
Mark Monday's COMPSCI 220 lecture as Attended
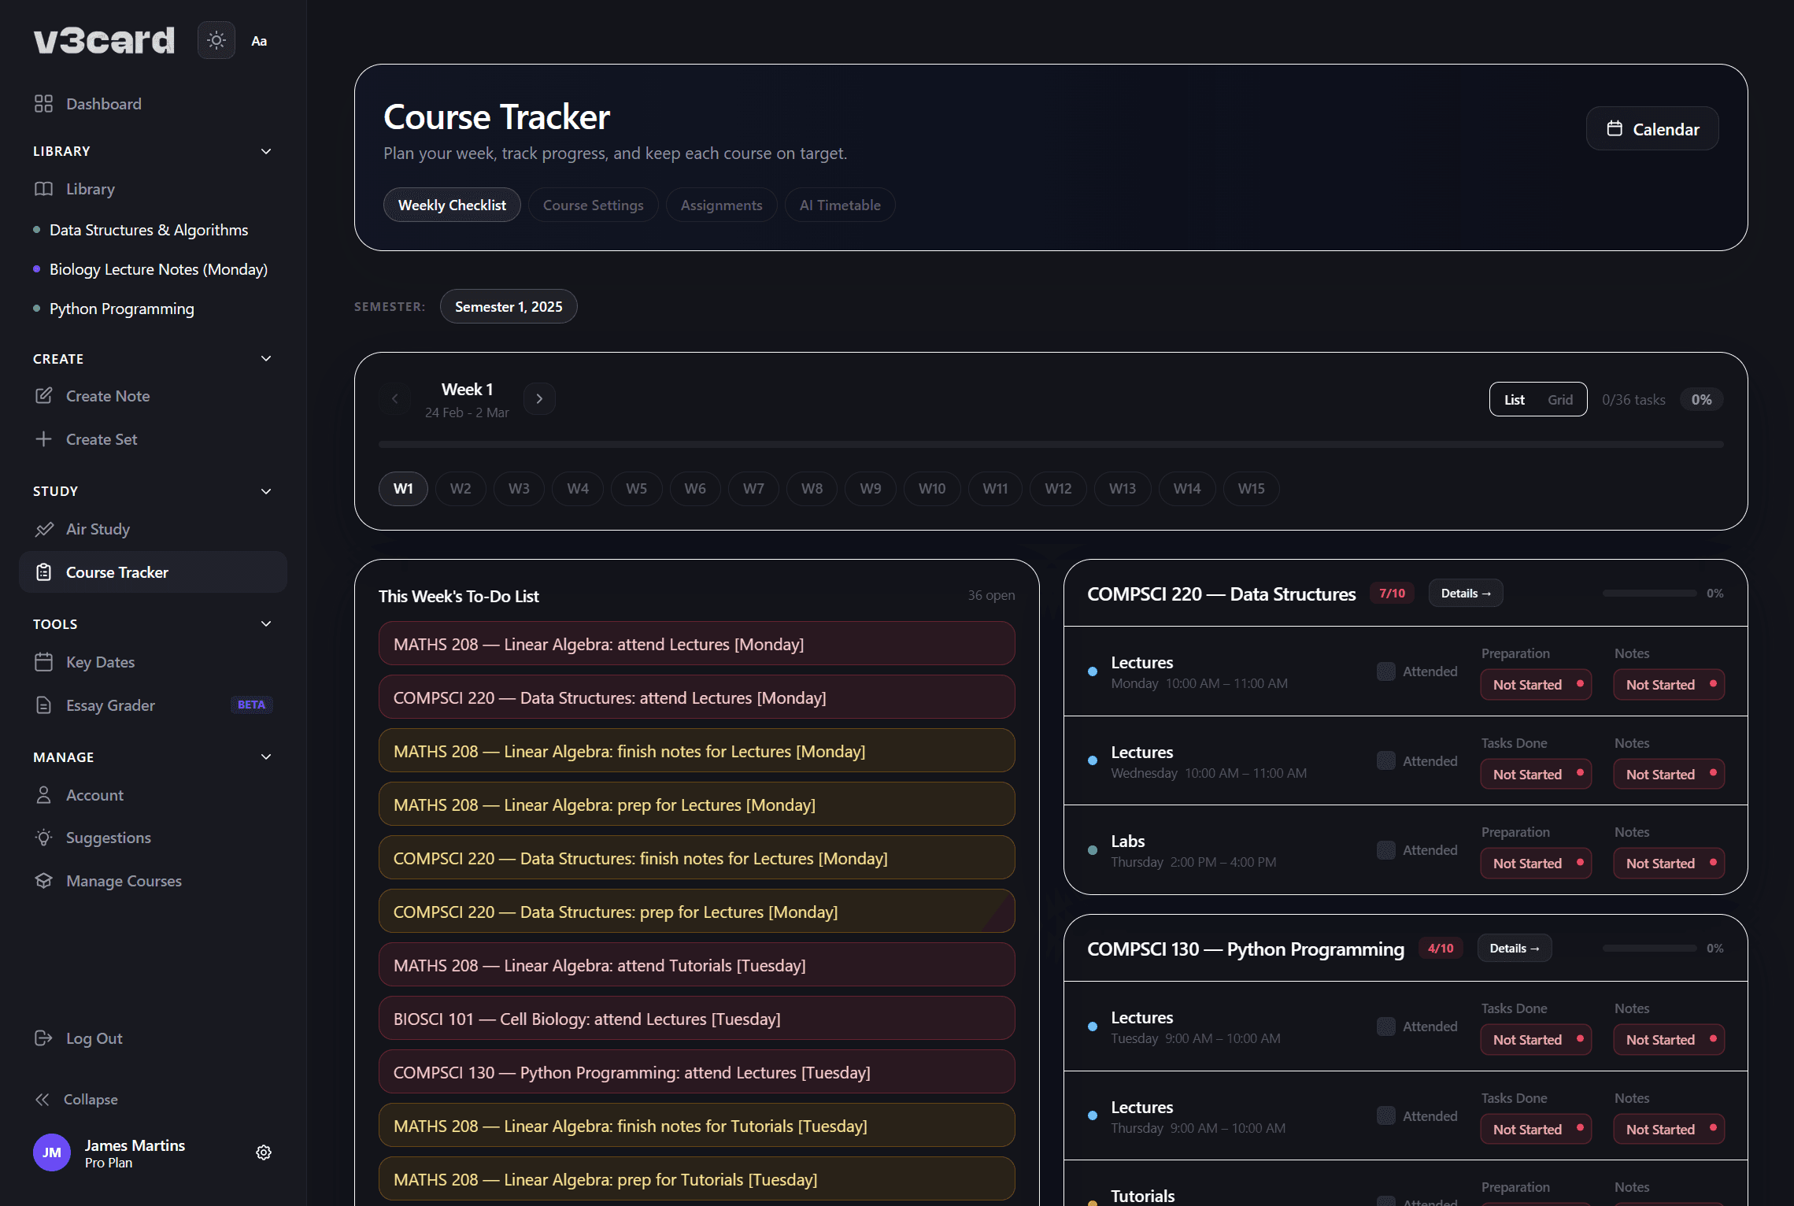point(1385,671)
